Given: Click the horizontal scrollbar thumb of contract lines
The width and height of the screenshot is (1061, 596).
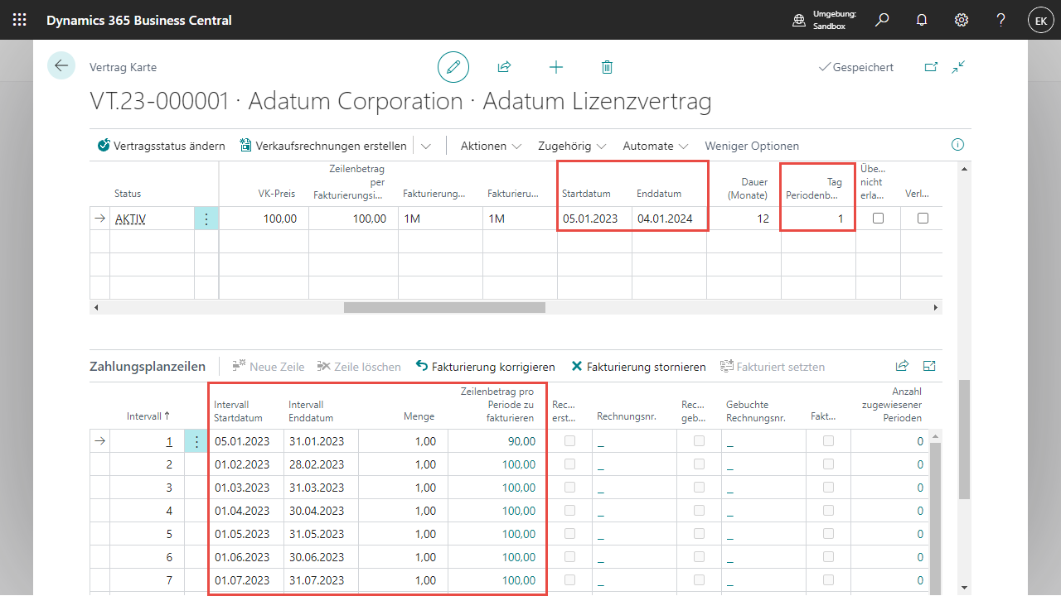Looking at the screenshot, I should tap(444, 307).
